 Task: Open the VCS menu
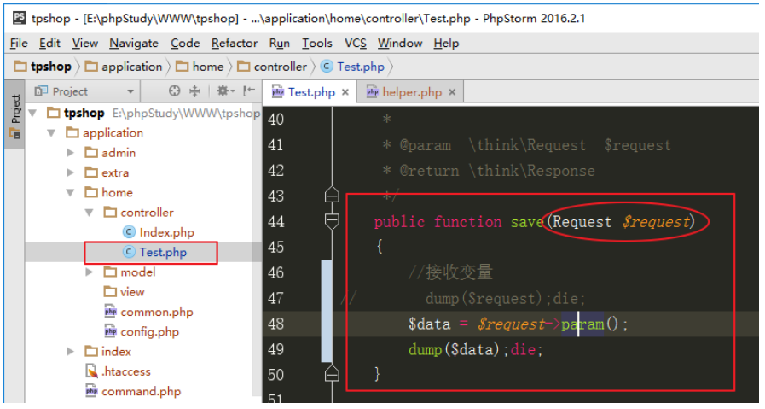[355, 43]
